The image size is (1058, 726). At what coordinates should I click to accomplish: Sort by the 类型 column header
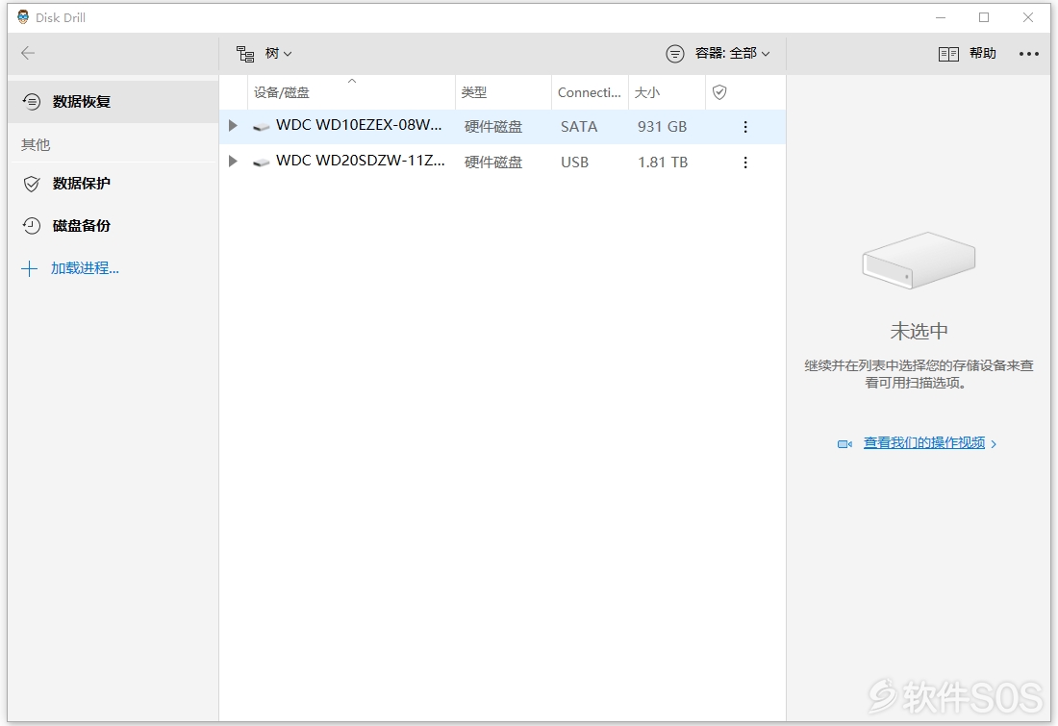(503, 92)
